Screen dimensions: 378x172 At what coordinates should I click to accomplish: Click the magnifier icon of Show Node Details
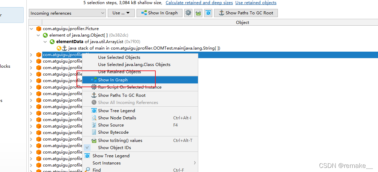94,118
